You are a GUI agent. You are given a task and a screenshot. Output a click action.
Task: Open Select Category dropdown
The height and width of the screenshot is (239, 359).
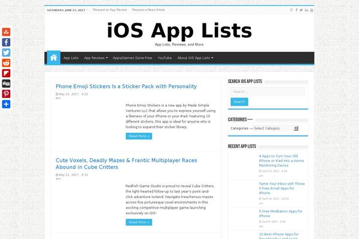(x=276, y=128)
